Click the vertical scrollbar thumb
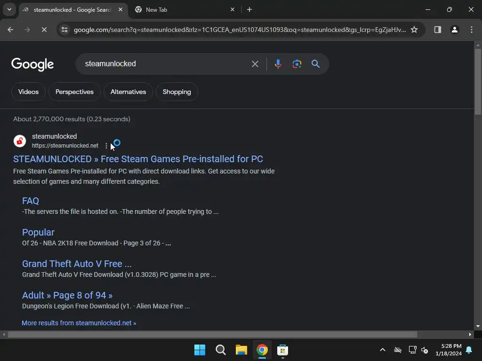This screenshot has width=482, height=361. pyautogui.click(x=478, y=81)
